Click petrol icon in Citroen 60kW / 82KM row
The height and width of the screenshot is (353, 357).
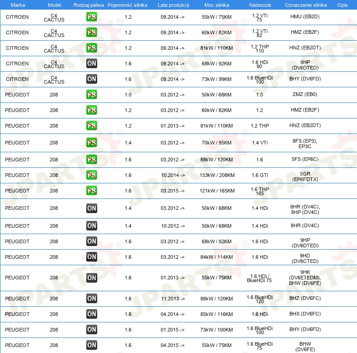click(91, 32)
